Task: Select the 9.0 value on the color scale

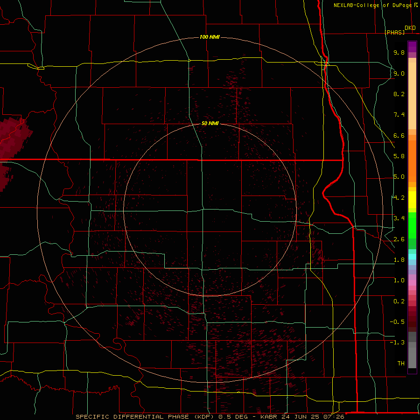Action: tap(399, 73)
